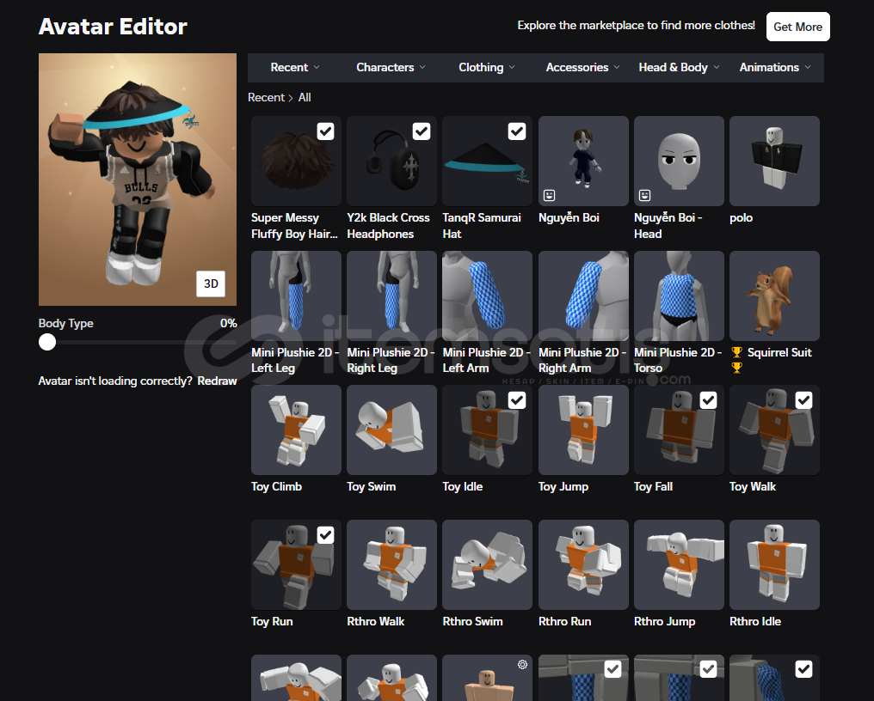Screen dimensions: 874x701
Task: Equip the Rthro Jump animation
Action: point(679,564)
